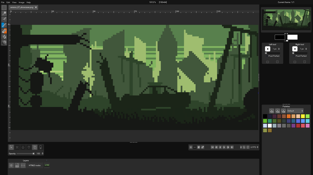Select the Color Picker eyedropper tool
Image resolution: width=313 pixels, height=175 pixels.
[4, 19]
